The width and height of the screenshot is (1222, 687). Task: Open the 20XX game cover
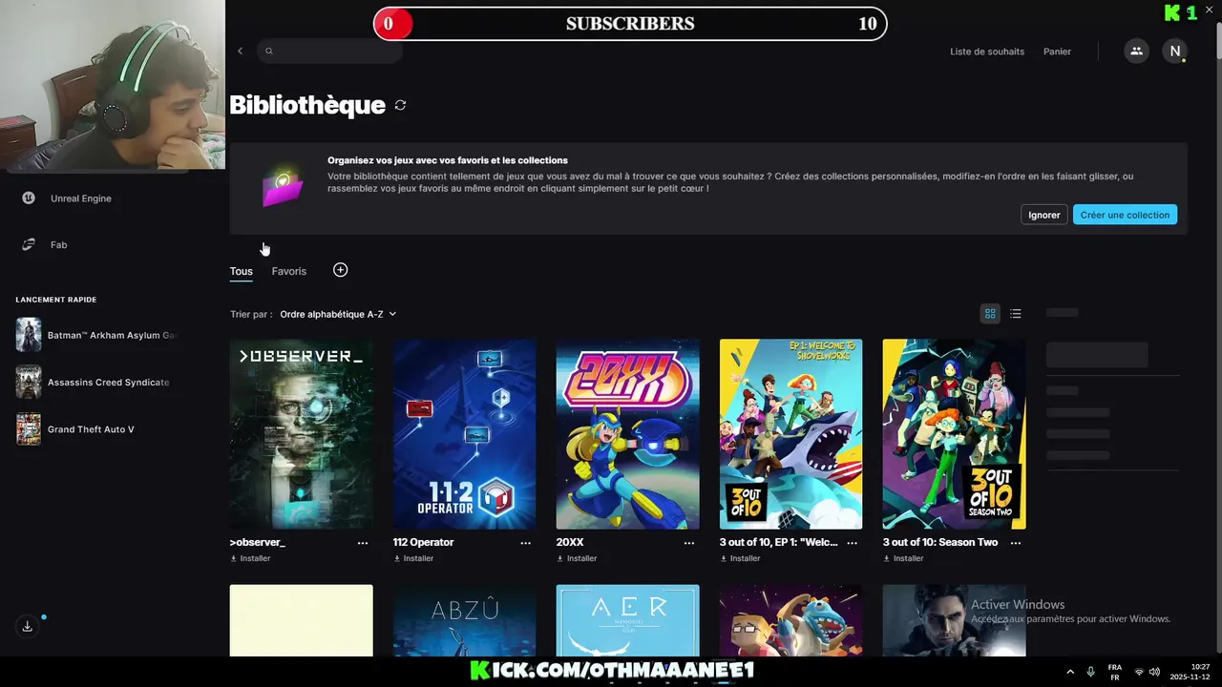pos(628,434)
